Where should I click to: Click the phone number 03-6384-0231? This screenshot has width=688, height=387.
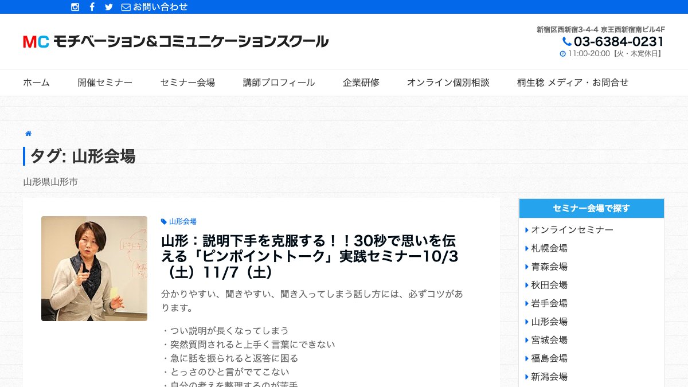[x=619, y=41]
